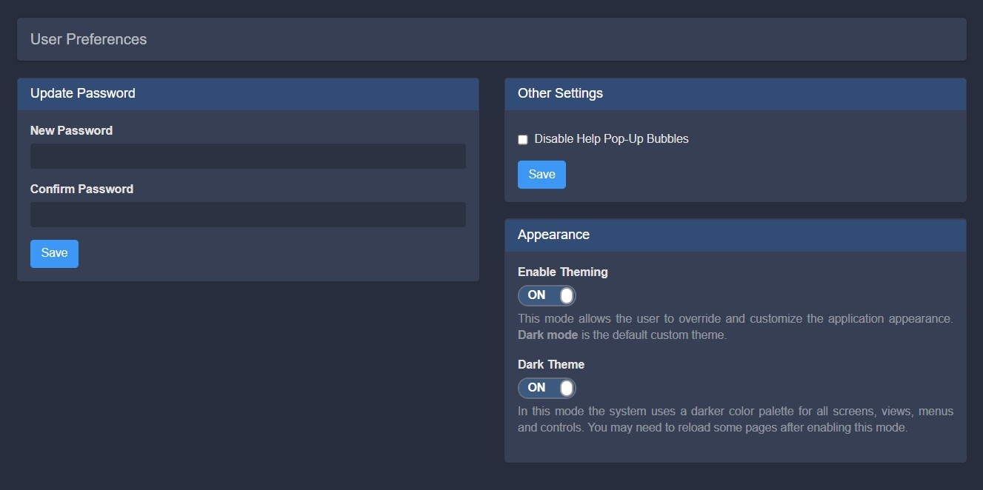The width and height of the screenshot is (983, 490).
Task: Click the Dark Theme description paragraph
Action: tap(735, 419)
